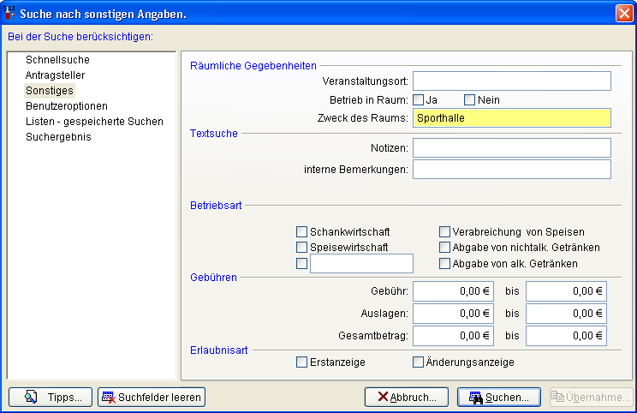Click the Tipps button with magnifier icon
637x413 pixels.
pyautogui.click(x=51, y=397)
